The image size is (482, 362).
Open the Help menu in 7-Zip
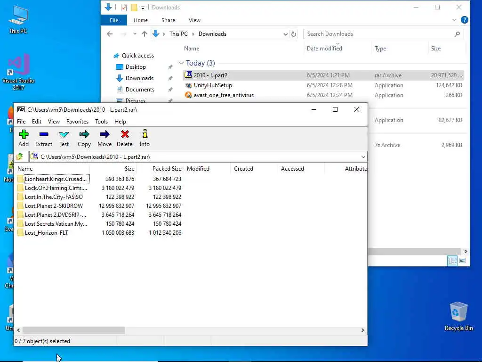(120, 122)
